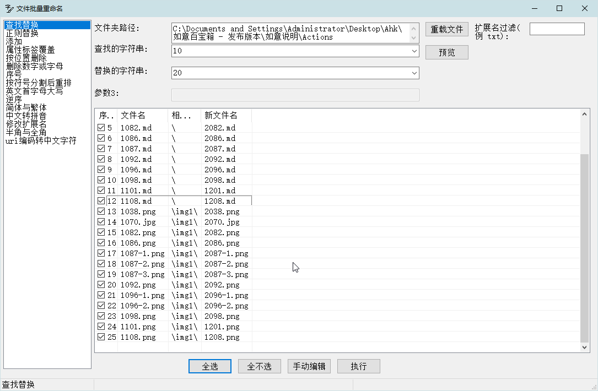The width and height of the screenshot is (598, 391).
Task: Click the 手动编辑 button
Action: [x=309, y=366]
